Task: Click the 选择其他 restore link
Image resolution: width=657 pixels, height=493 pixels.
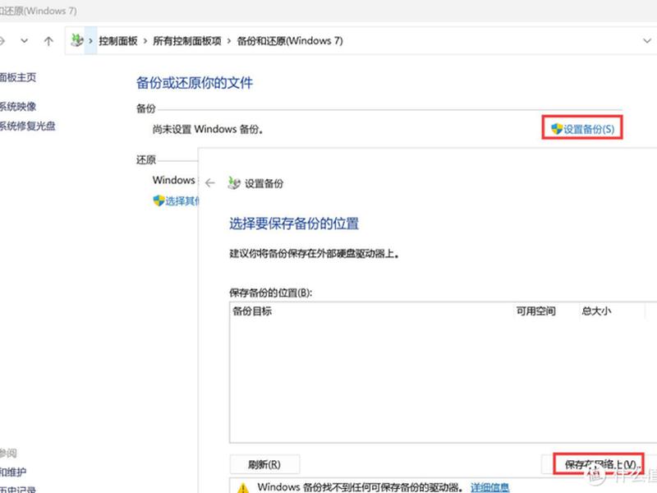Action: pyautogui.click(x=181, y=200)
